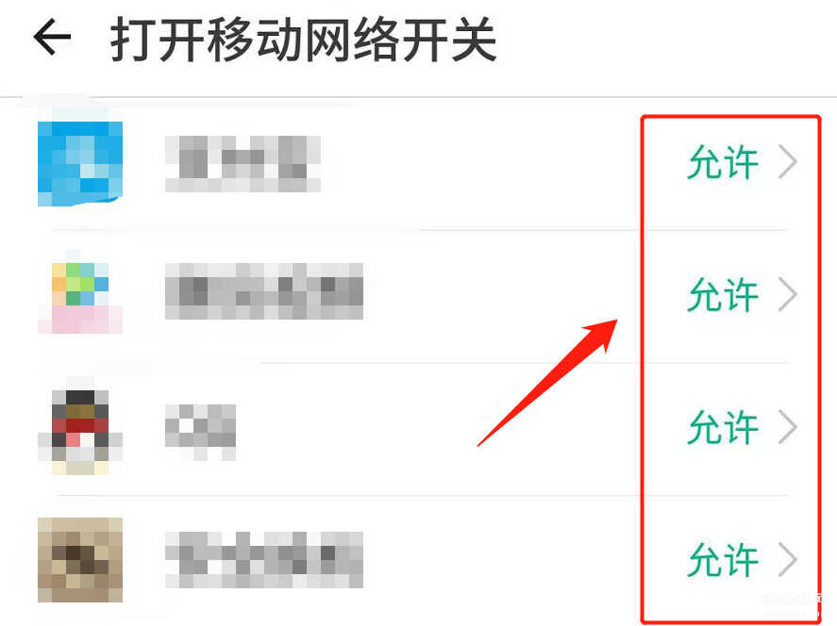
Task: Go back using the left arrow
Action: click(52, 37)
